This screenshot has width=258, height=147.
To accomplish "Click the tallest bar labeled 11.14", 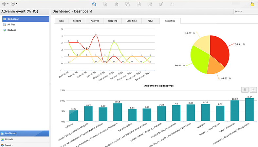I will tap(249, 110).
